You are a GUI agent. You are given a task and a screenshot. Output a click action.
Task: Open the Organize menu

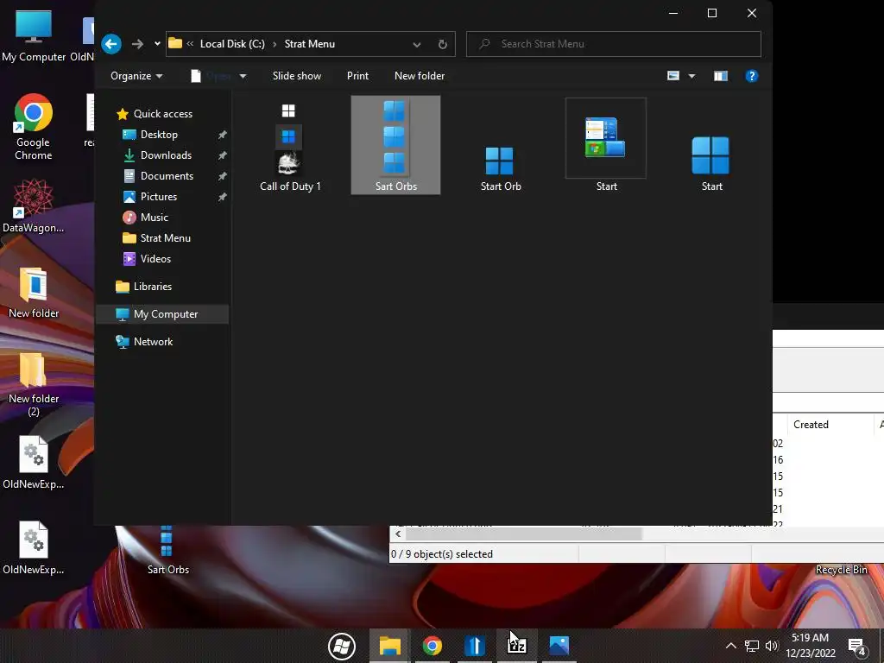(136, 76)
